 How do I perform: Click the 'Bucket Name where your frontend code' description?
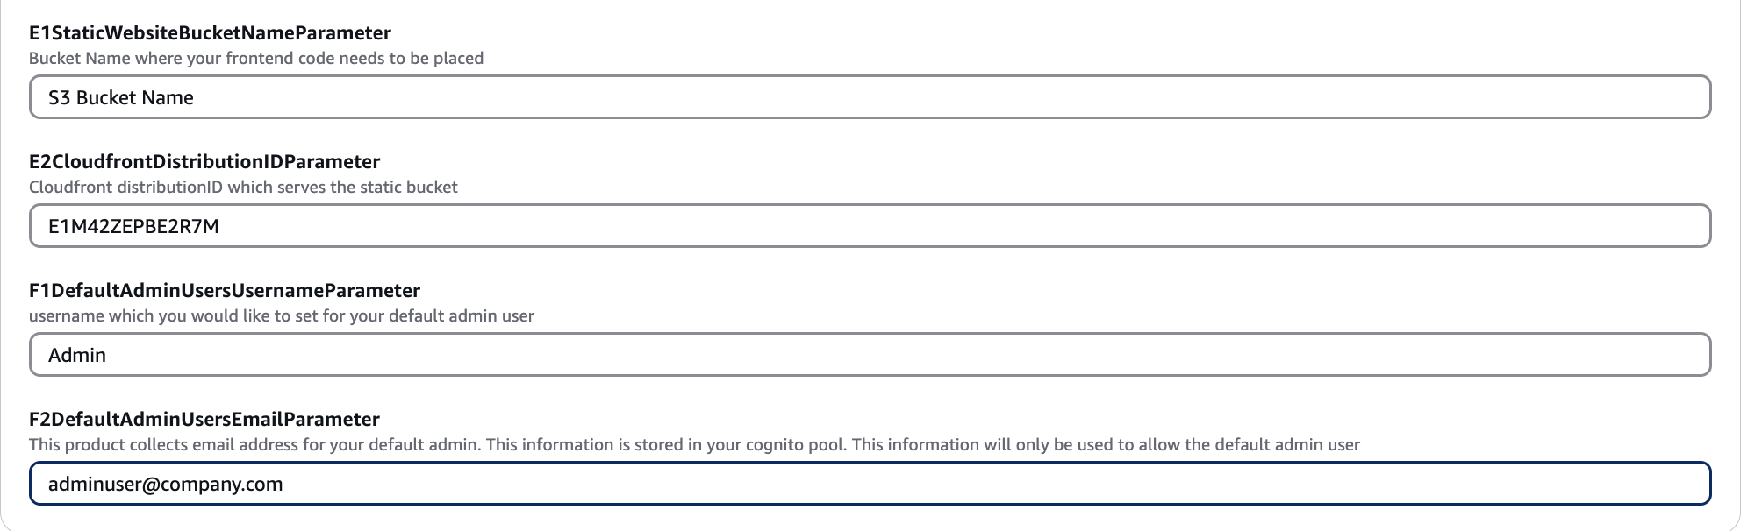click(256, 59)
